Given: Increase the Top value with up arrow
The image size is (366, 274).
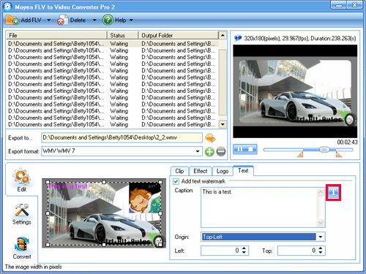Looking at the screenshot, I should (321, 248).
